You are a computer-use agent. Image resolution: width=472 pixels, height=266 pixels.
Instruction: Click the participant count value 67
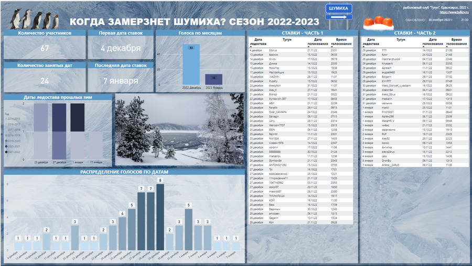(45, 48)
